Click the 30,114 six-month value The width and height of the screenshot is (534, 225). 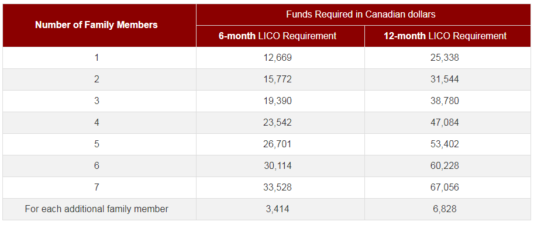(x=277, y=166)
